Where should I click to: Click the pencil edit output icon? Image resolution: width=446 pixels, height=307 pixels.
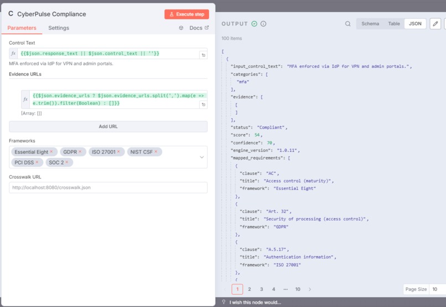435,24
